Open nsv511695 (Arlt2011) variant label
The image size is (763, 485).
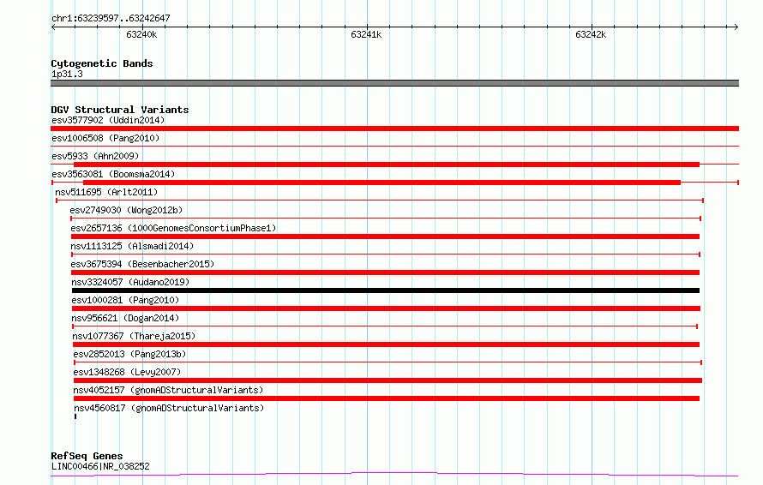[x=106, y=192]
